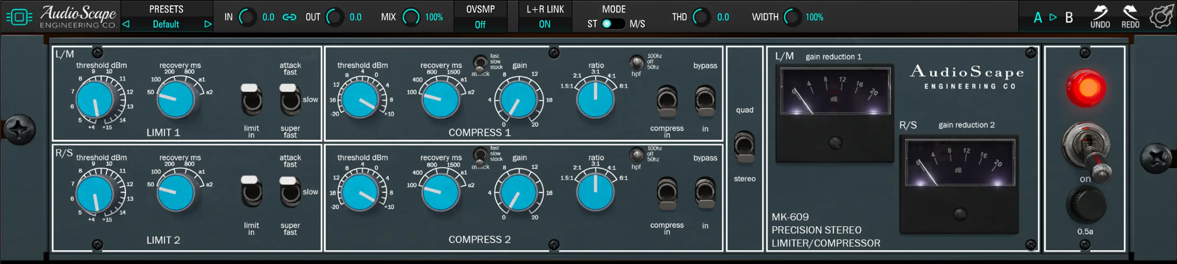Toggle Compress 2 bypass in switch
The height and width of the screenshot is (264, 1177).
pos(705,193)
